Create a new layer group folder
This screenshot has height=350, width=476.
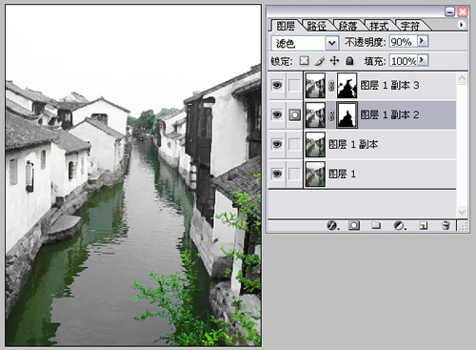[376, 226]
